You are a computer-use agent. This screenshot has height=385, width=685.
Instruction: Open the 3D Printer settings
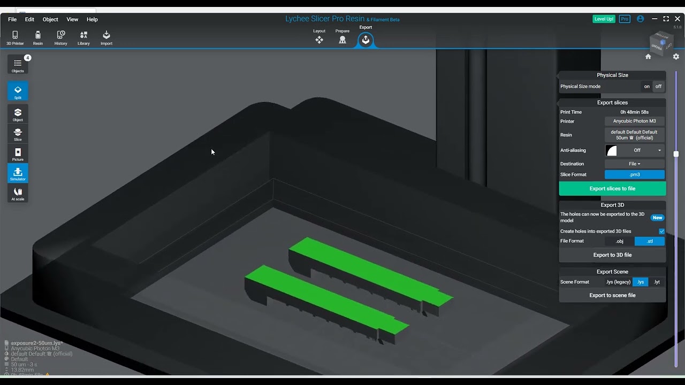pos(15,37)
